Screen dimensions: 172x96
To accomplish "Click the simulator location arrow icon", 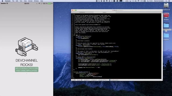I will [x=39, y=3].
